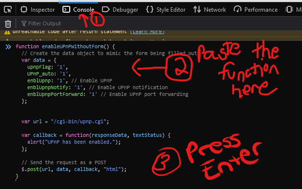Open the Style Editor tab
Screen dimensions: 302x189
click(166, 10)
